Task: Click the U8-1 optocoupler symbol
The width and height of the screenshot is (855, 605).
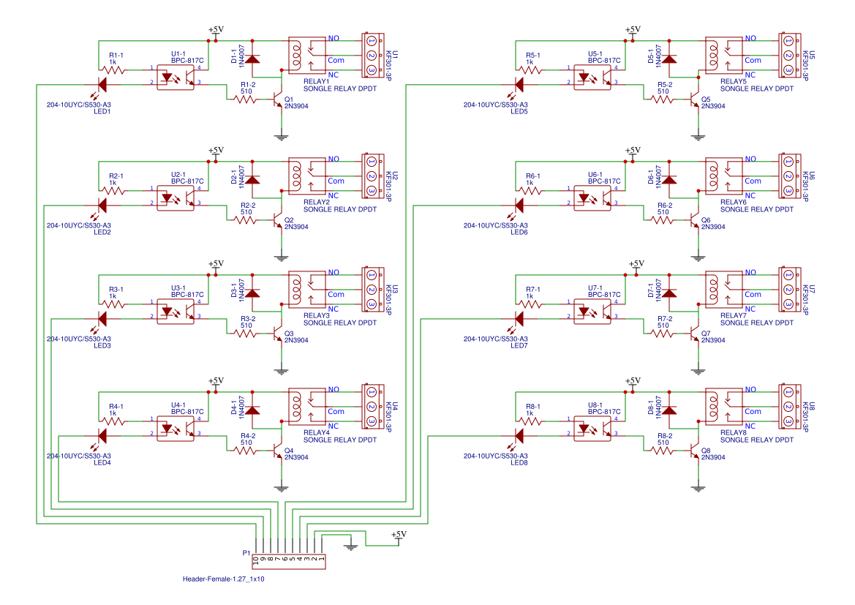Action: pos(592,428)
